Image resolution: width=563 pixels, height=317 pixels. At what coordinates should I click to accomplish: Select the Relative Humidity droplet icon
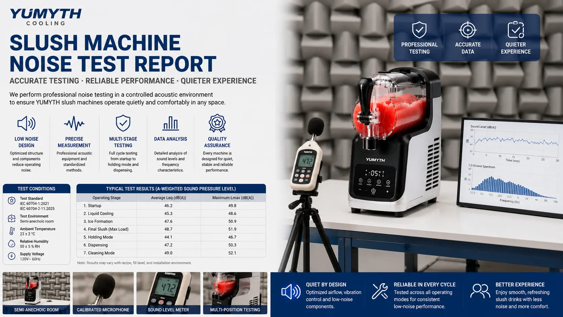click(11, 244)
